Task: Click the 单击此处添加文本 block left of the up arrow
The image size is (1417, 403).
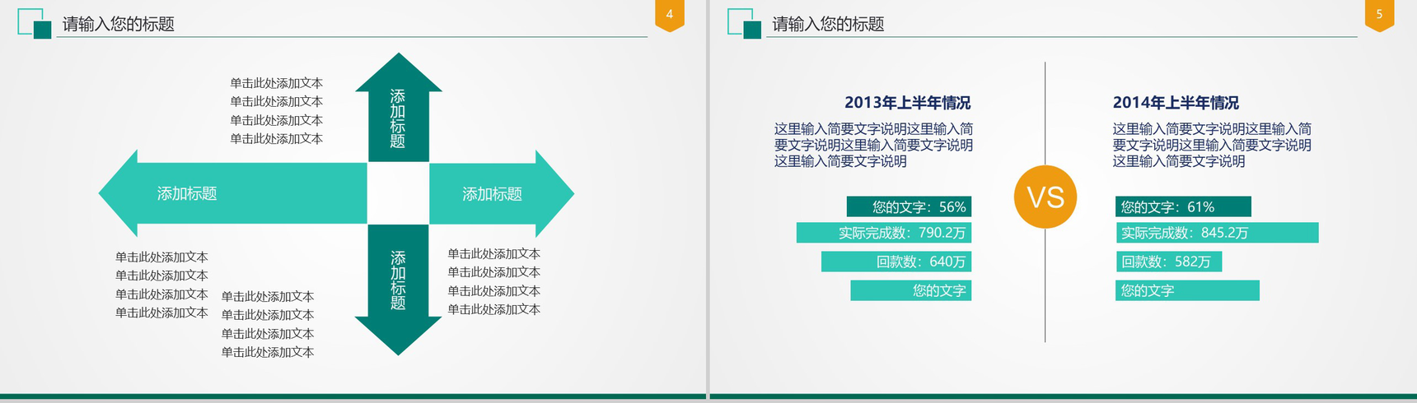Action: (277, 111)
